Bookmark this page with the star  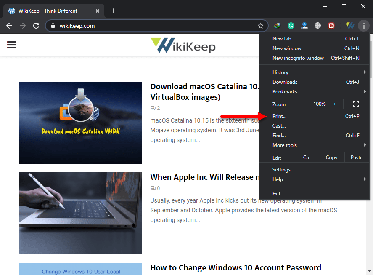pos(261,26)
